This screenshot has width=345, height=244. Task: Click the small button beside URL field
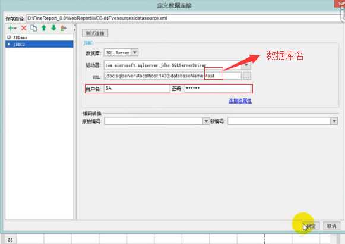click(246, 76)
